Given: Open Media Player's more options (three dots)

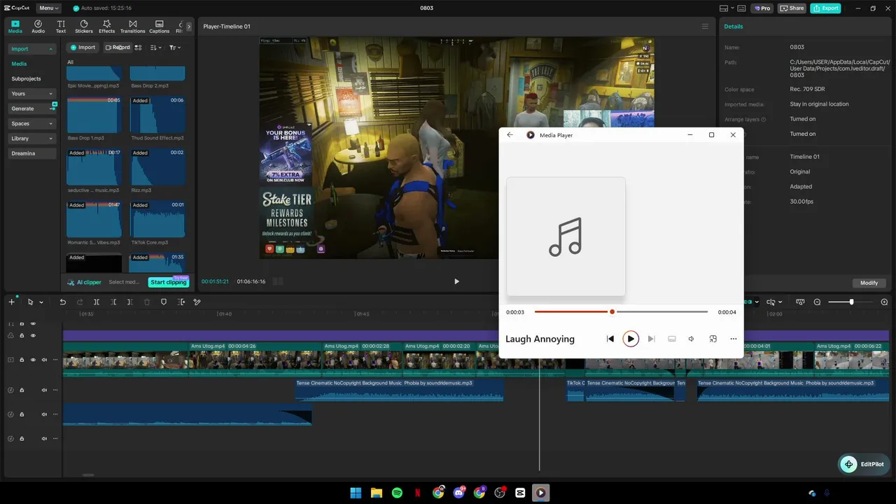Looking at the screenshot, I should (x=733, y=339).
